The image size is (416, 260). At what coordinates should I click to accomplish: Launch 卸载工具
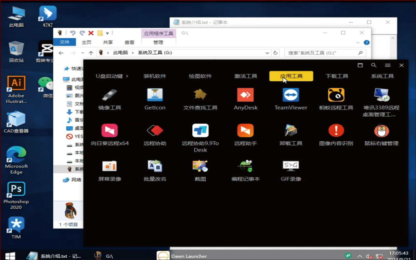pos(291,135)
